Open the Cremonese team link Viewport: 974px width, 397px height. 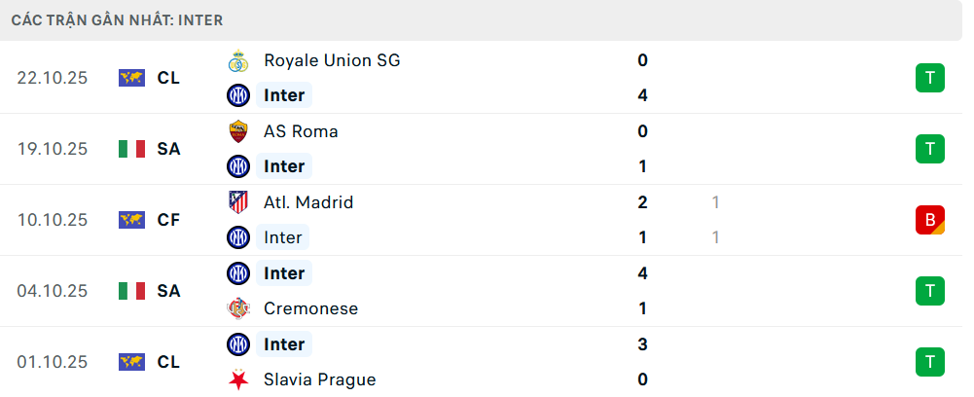310,308
